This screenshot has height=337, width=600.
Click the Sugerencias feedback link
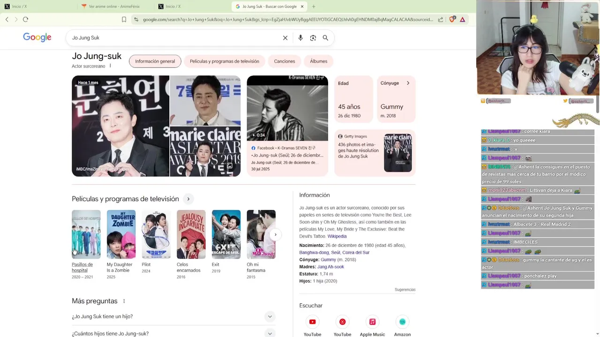click(405, 290)
